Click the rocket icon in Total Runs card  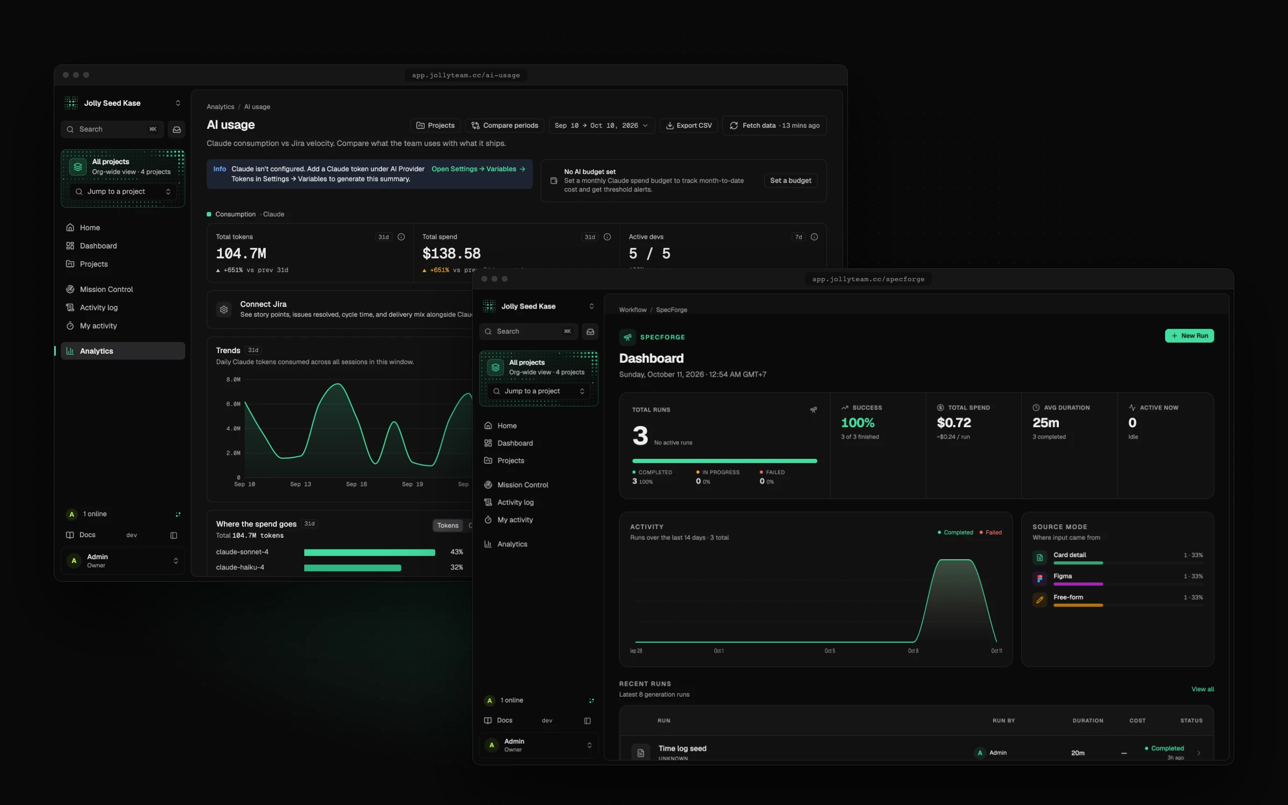click(x=814, y=409)
